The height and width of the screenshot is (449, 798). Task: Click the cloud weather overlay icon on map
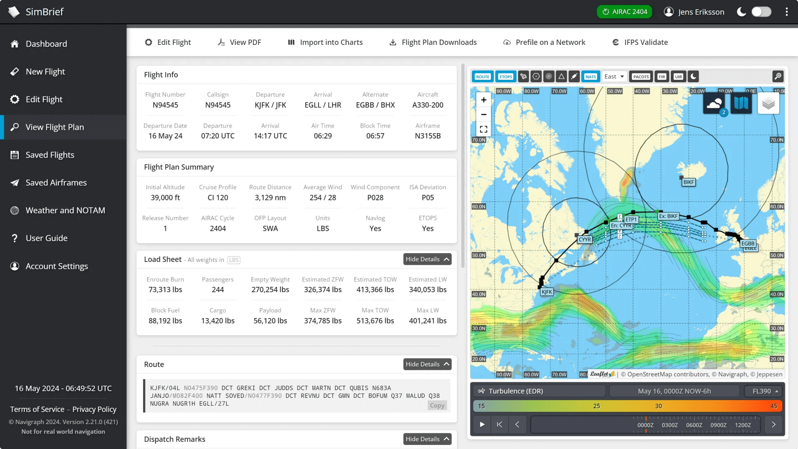[714, 103]
